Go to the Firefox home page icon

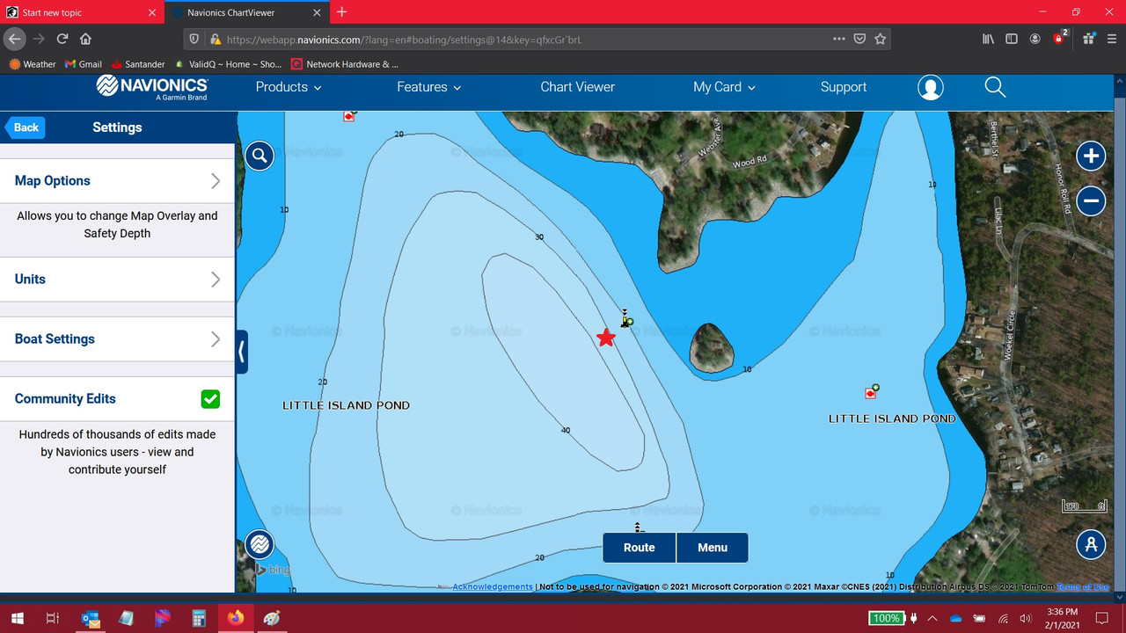tap(85, 39)
